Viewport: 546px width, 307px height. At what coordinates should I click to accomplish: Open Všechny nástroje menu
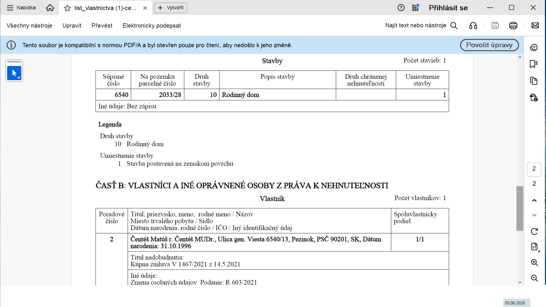pos(29,26)
